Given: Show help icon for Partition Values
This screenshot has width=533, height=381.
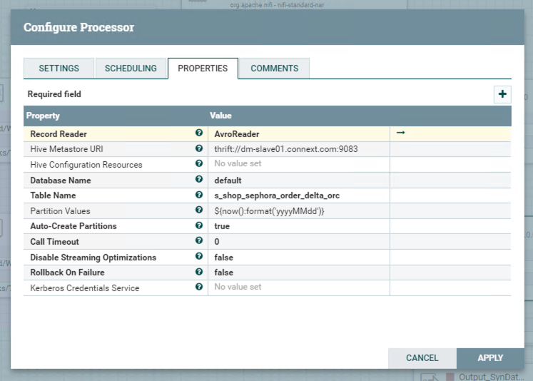Looking at the screenshot, I should click(x=199, y=210).
